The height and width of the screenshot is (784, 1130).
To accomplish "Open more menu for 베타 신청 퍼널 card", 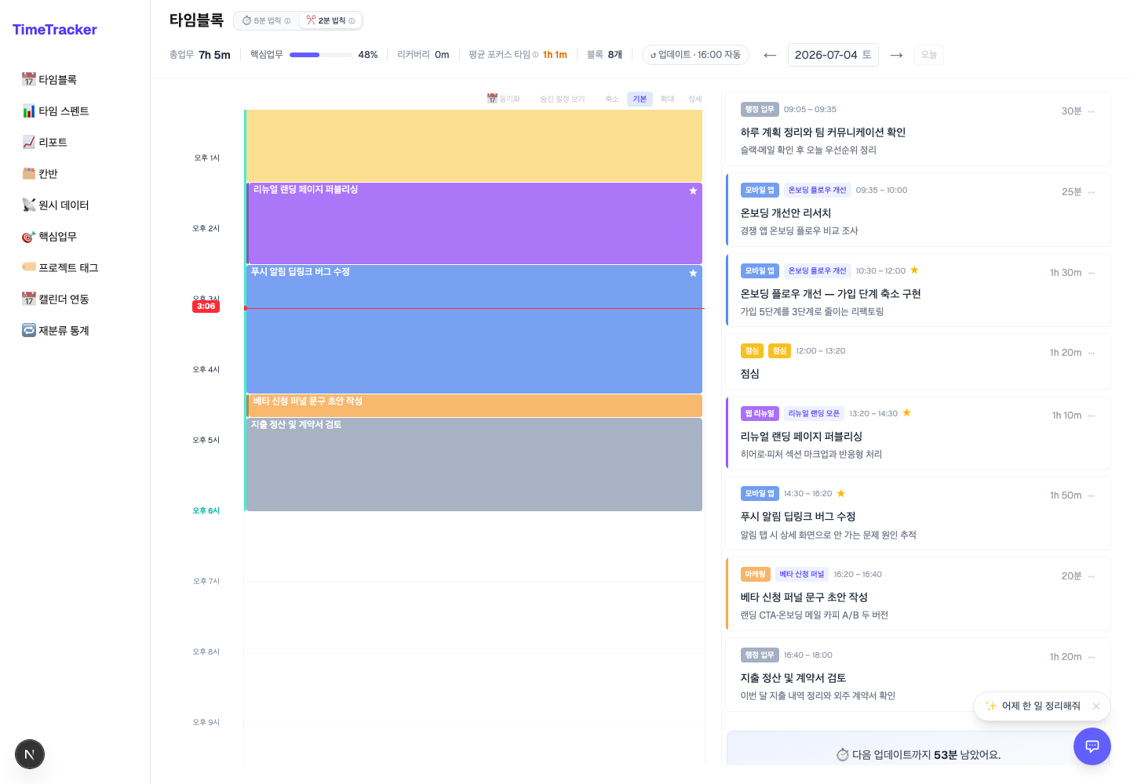I will tap(1092, 576).
